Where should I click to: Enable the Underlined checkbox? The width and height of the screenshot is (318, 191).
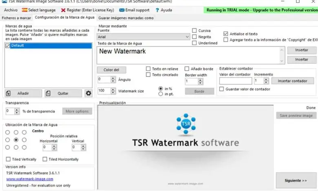tap(194, 43)
